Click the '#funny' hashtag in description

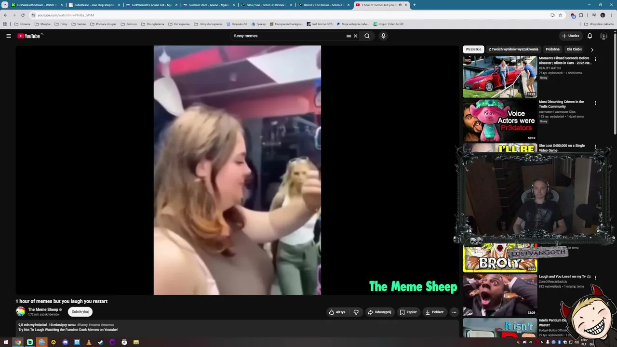(82, 325)
